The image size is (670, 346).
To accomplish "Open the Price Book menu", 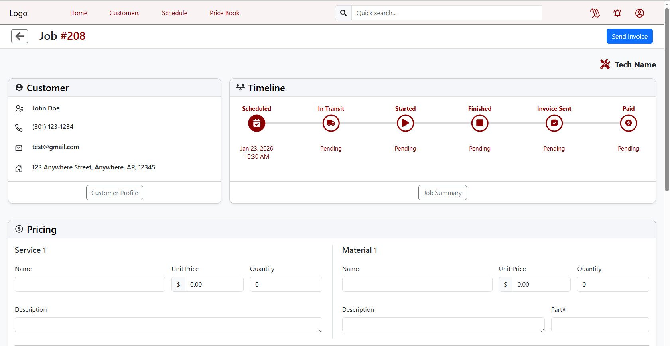I will (x=225, y=13).
